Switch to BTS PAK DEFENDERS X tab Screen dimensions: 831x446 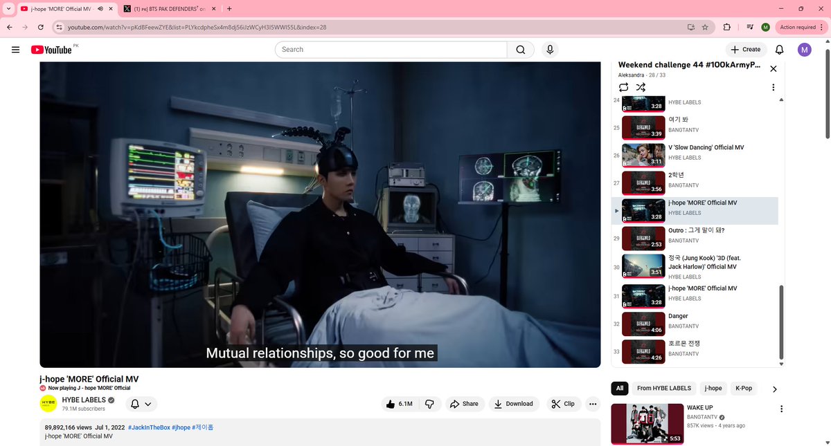click(x=170, y=8)
